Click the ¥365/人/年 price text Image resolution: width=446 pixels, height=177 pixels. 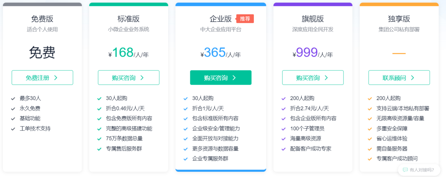(x=220, y=53)
